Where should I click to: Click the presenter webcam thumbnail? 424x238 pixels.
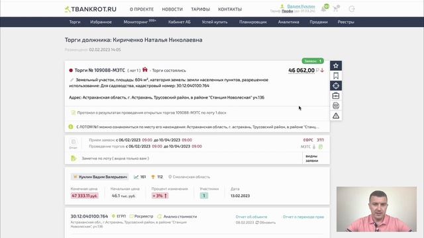point(376,209)
